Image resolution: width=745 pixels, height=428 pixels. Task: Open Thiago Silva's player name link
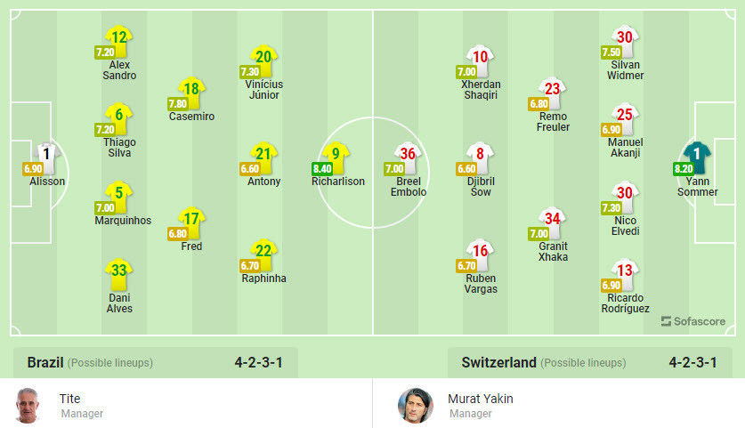(119, 147)
